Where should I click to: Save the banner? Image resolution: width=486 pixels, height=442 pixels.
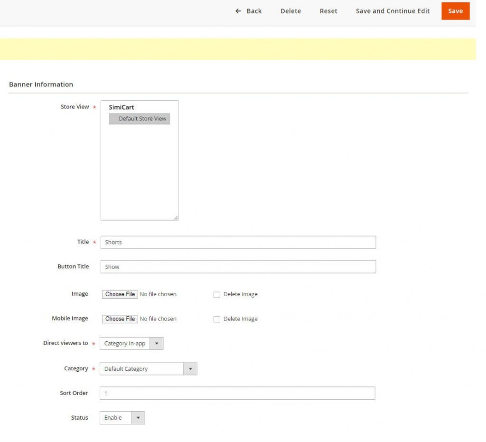point(455,11)
